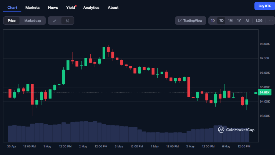Screen dimensions: 275x155
Task: Click the 6 May date label
Action: point(226,146)
